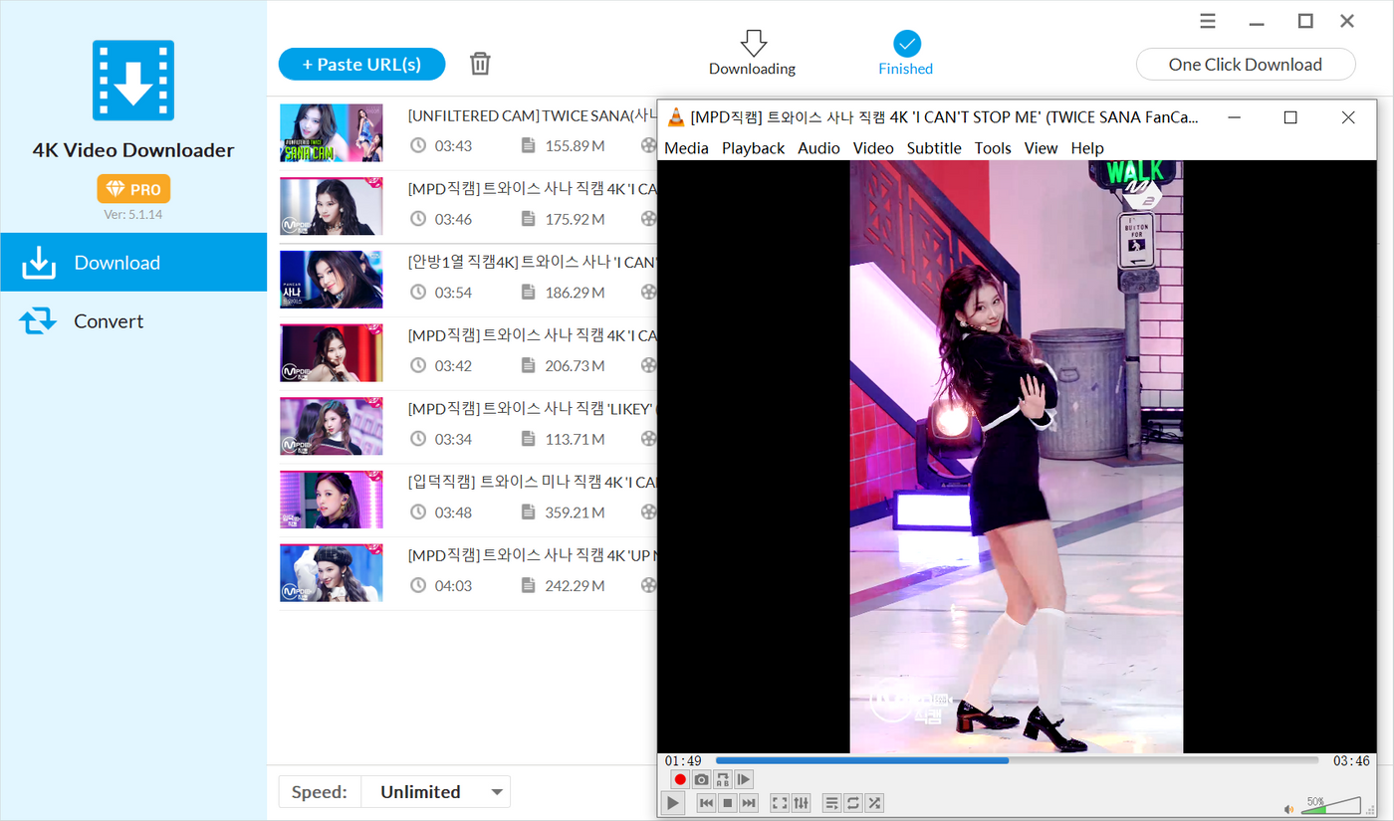This screenshot has width=1394, height=821.
Task: Click the 03:43 duration text
Action: pyautogui.click(x=454, y=146)
